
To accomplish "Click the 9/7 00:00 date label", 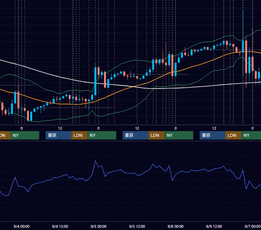I will [252, 226].
